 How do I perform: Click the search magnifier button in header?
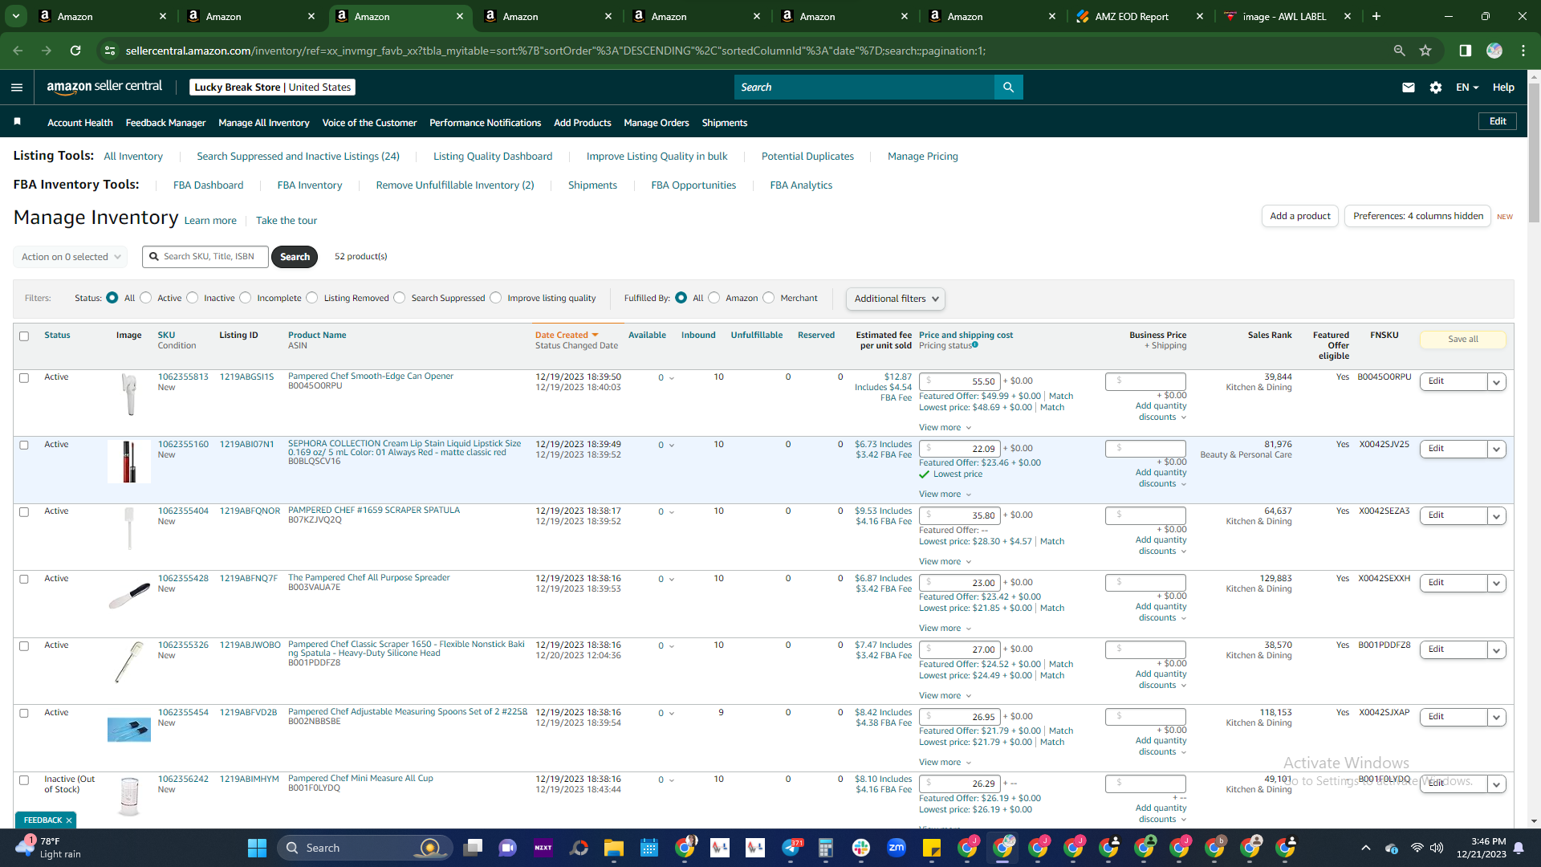pos(1008,88)
